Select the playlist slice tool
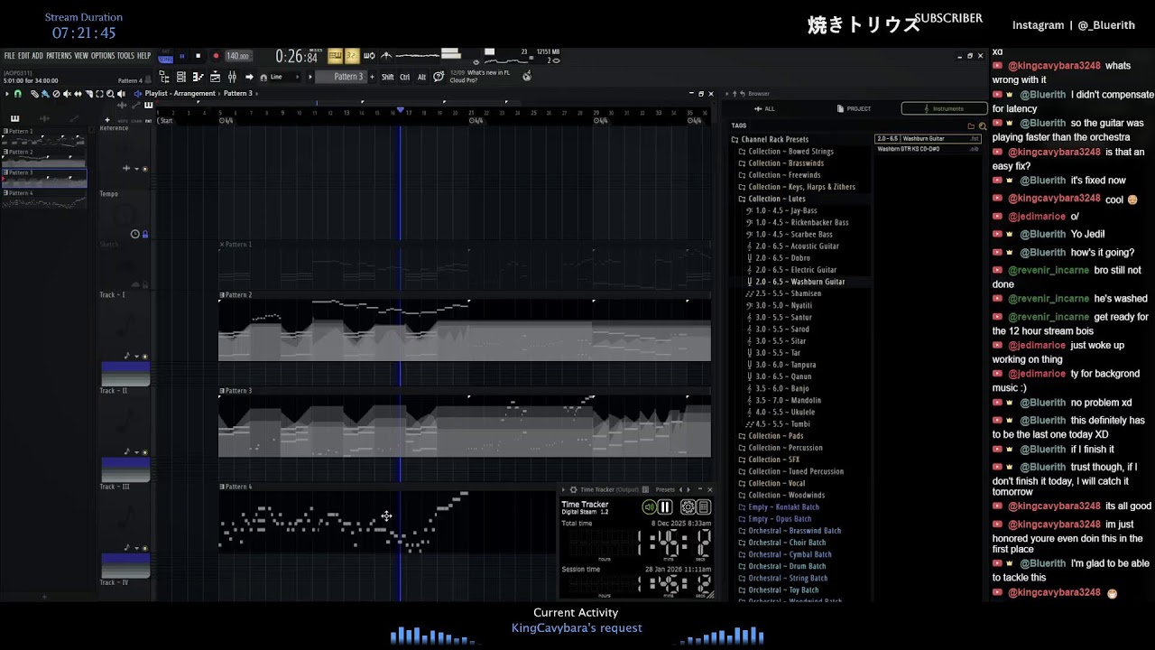 coord(88,94)
